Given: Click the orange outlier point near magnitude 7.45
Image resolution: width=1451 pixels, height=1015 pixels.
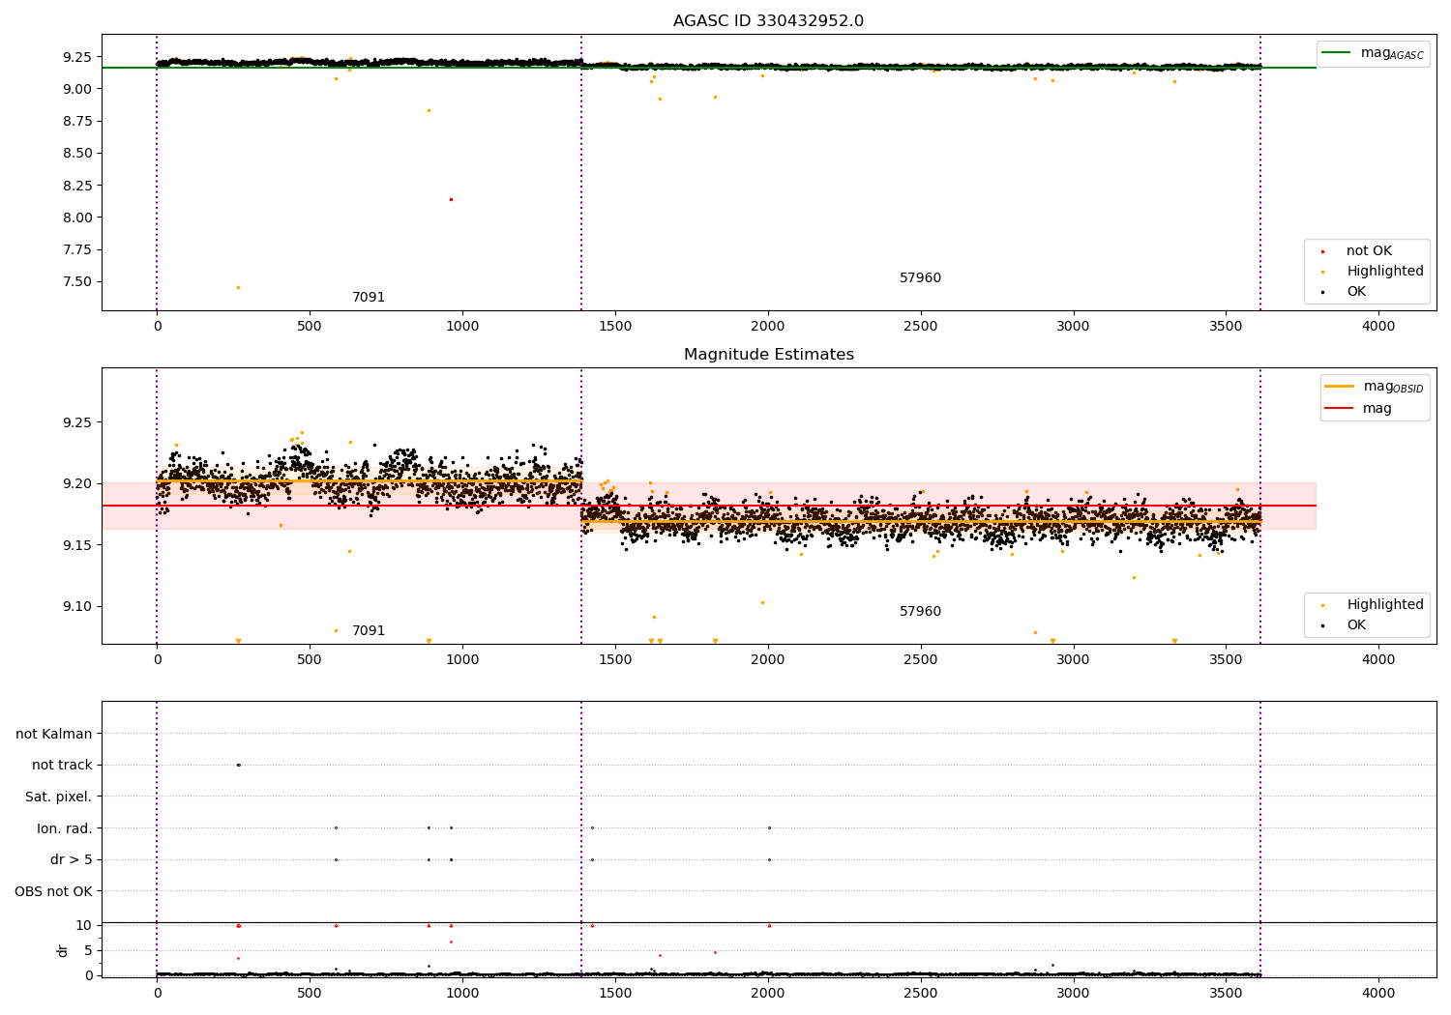Looking at the screenshot, I should [238, 287].
